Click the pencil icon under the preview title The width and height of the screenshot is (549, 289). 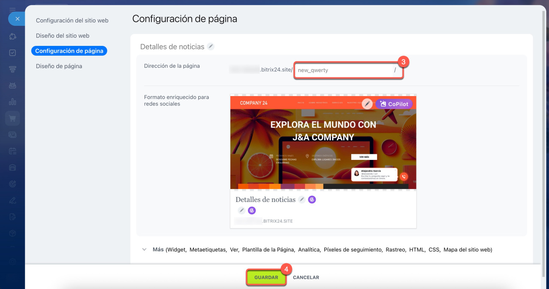(242, 210)
